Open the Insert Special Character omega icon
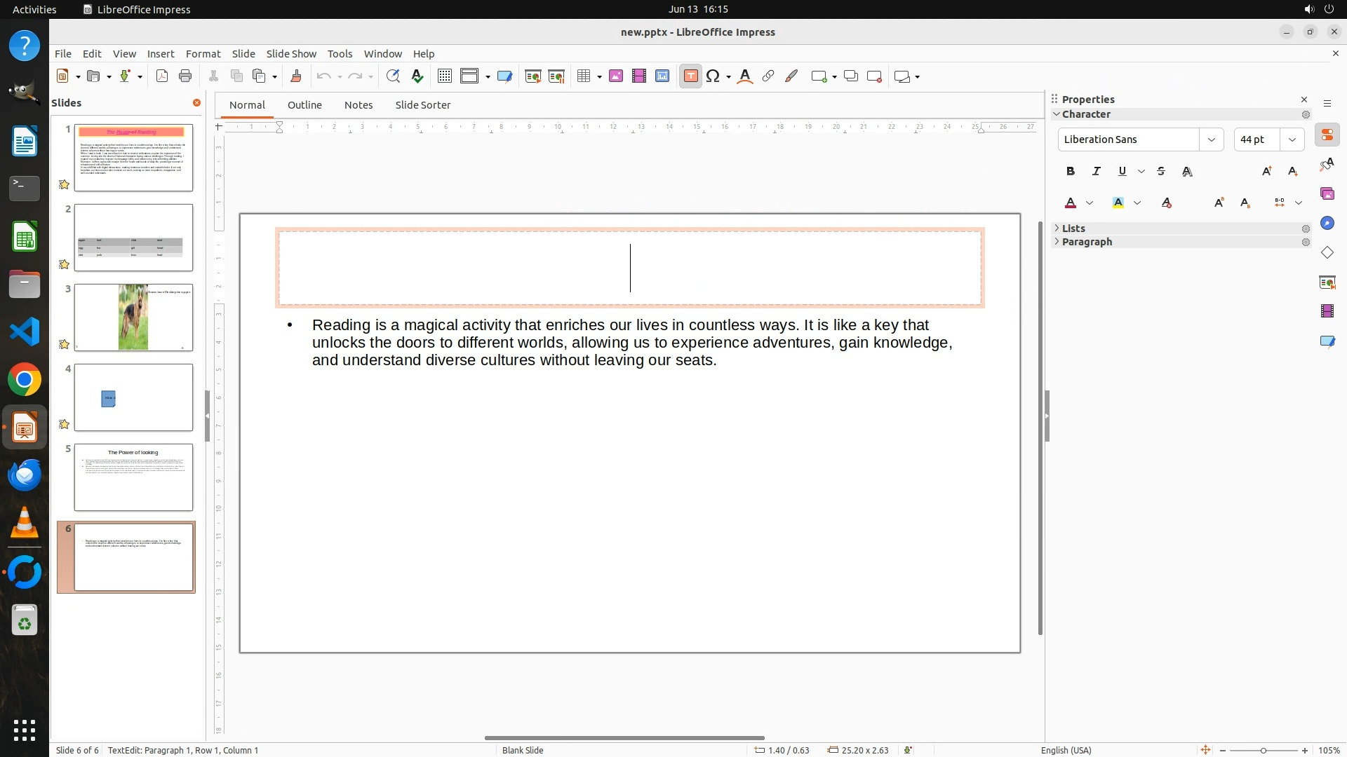 tap(713, 76)
